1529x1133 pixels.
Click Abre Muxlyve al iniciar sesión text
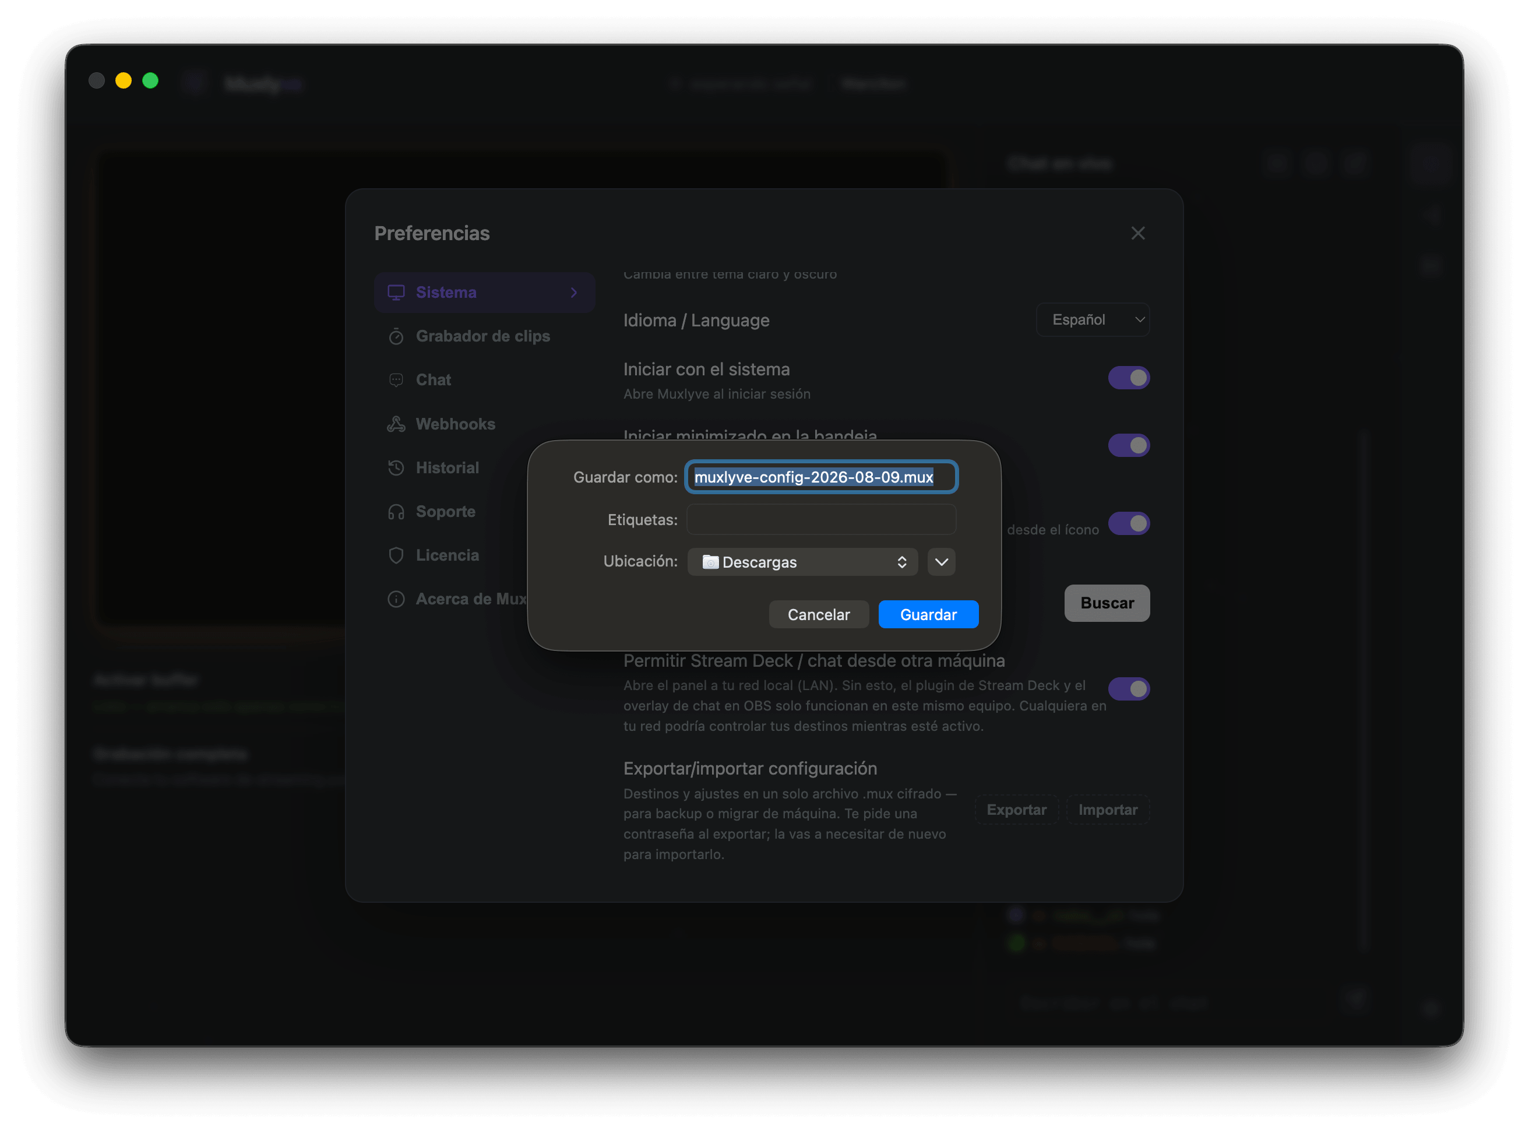[717, 393]
